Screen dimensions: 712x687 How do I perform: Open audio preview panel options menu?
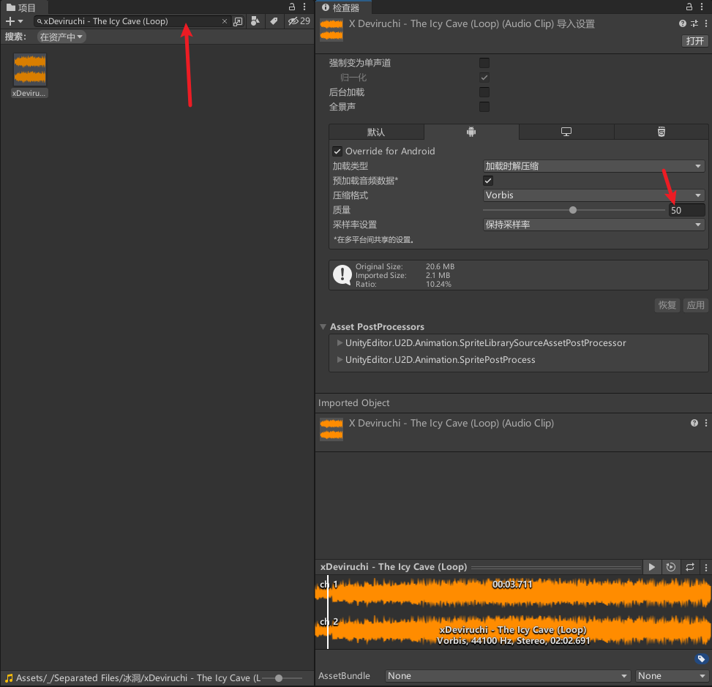click(705, 567)
